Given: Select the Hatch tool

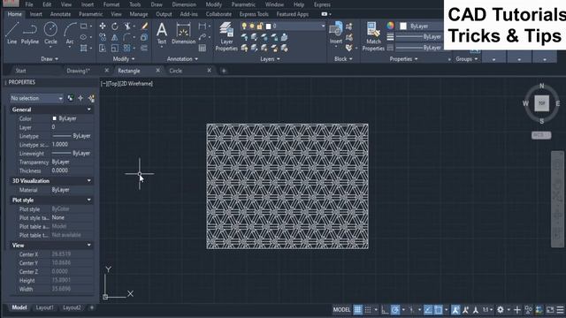Looking at the screenshot, I should click(84, 48).
